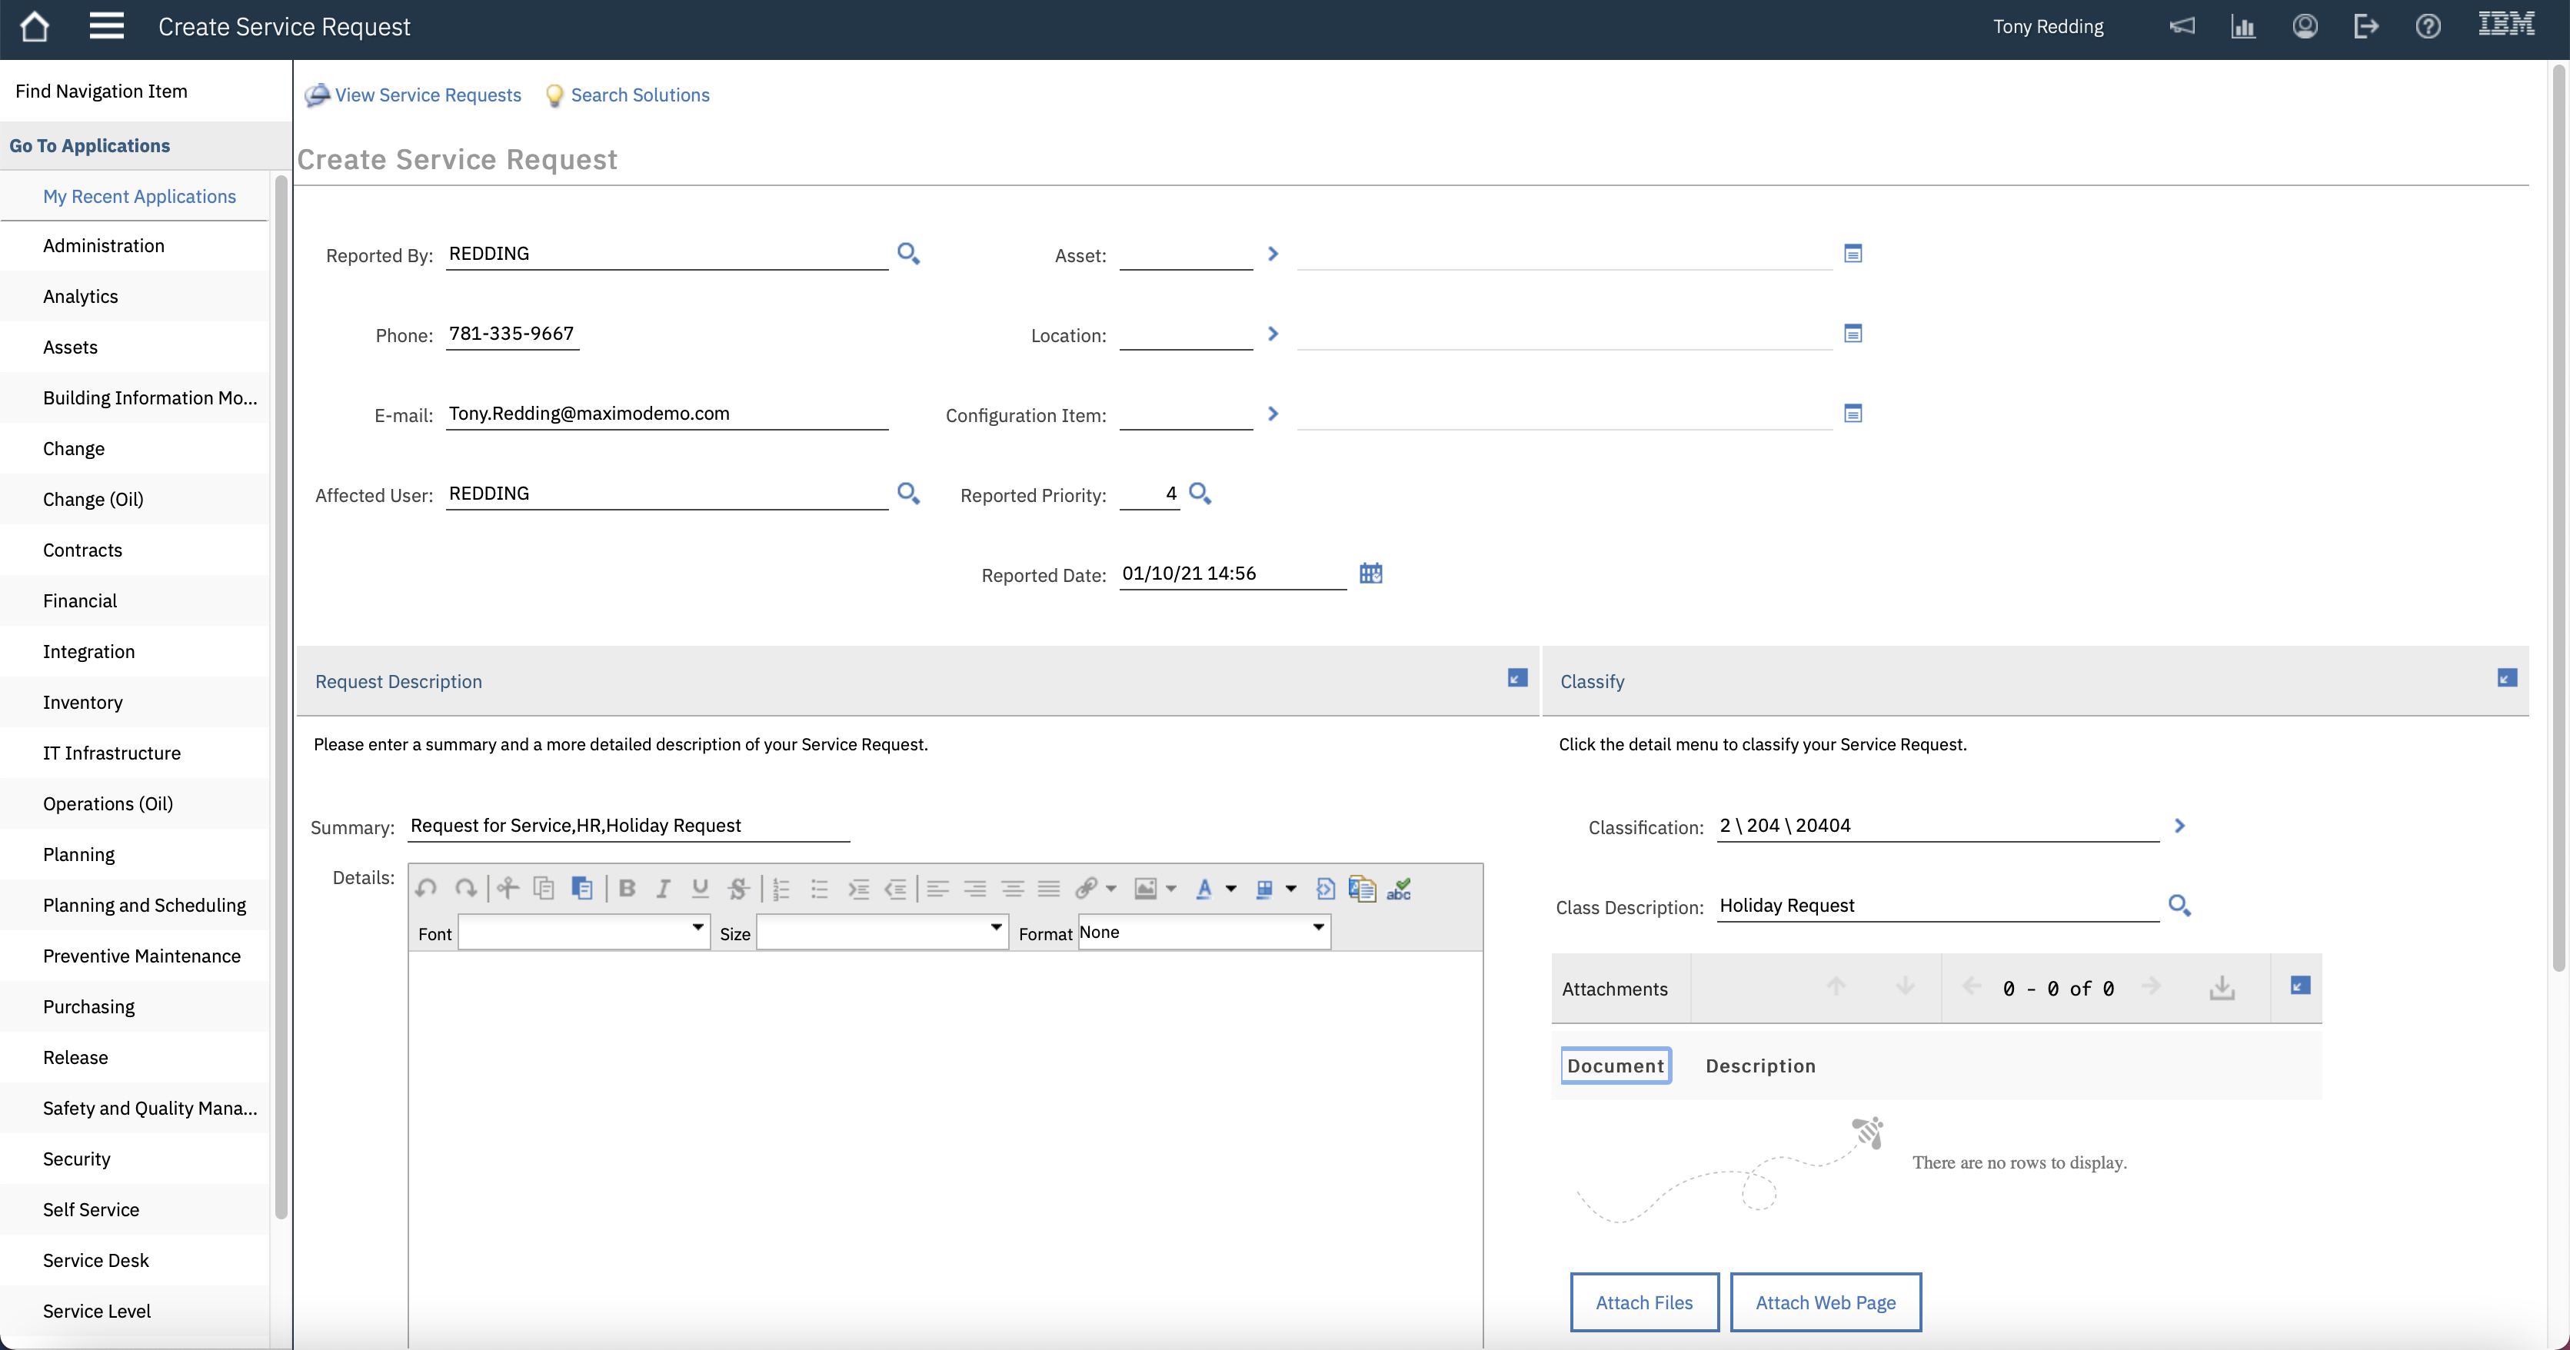Open the Font dropdown
Viewport: 2570px width, 1350px height.
pos(584,933)
